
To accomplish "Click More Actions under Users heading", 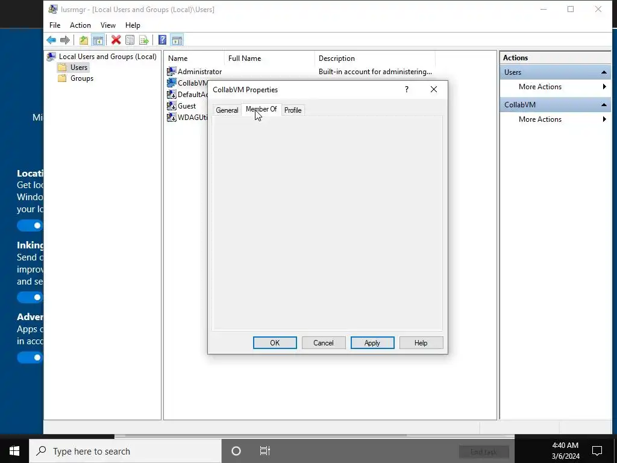I will [x=540, y=87].
